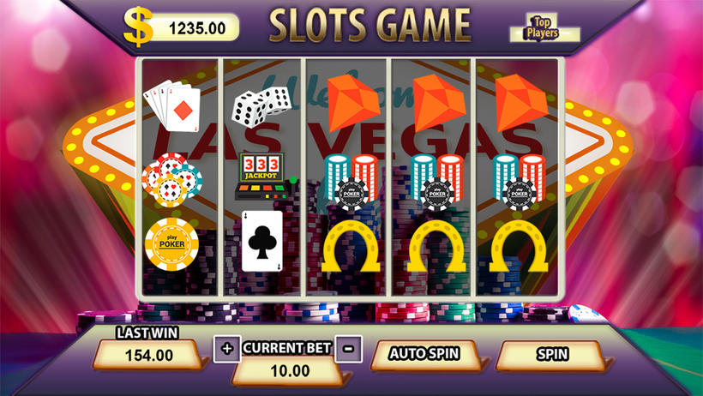Viewport: 703px width, 396px height.
Task: Click the ace of clubs card
Action: [x=261, y=241]
